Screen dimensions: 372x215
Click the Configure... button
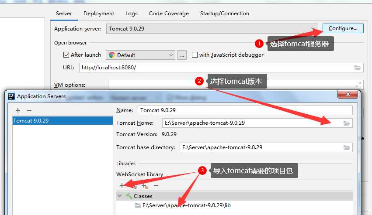[343, 28]
